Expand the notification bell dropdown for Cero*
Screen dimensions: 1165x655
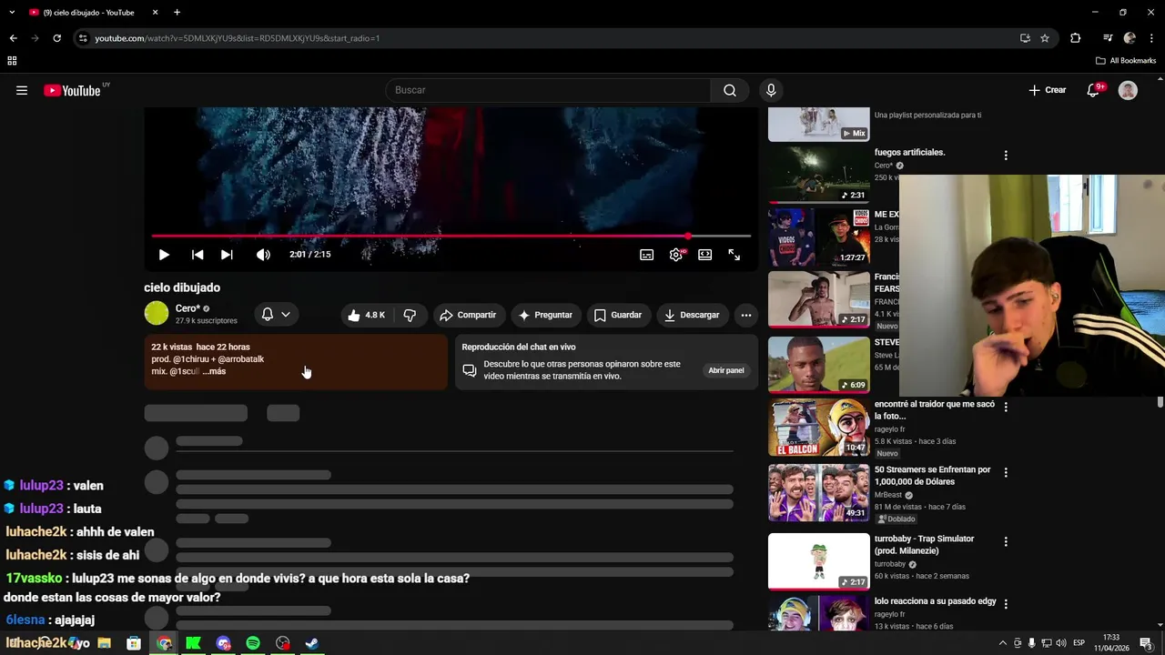pos(276,315)
